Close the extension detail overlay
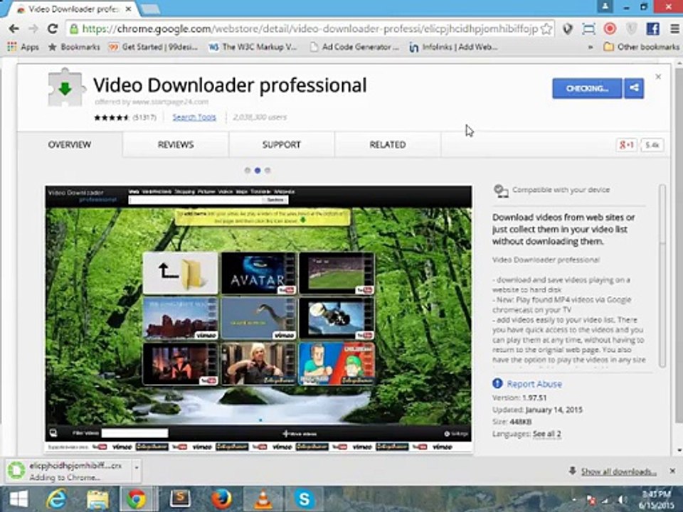 point(658,77)
